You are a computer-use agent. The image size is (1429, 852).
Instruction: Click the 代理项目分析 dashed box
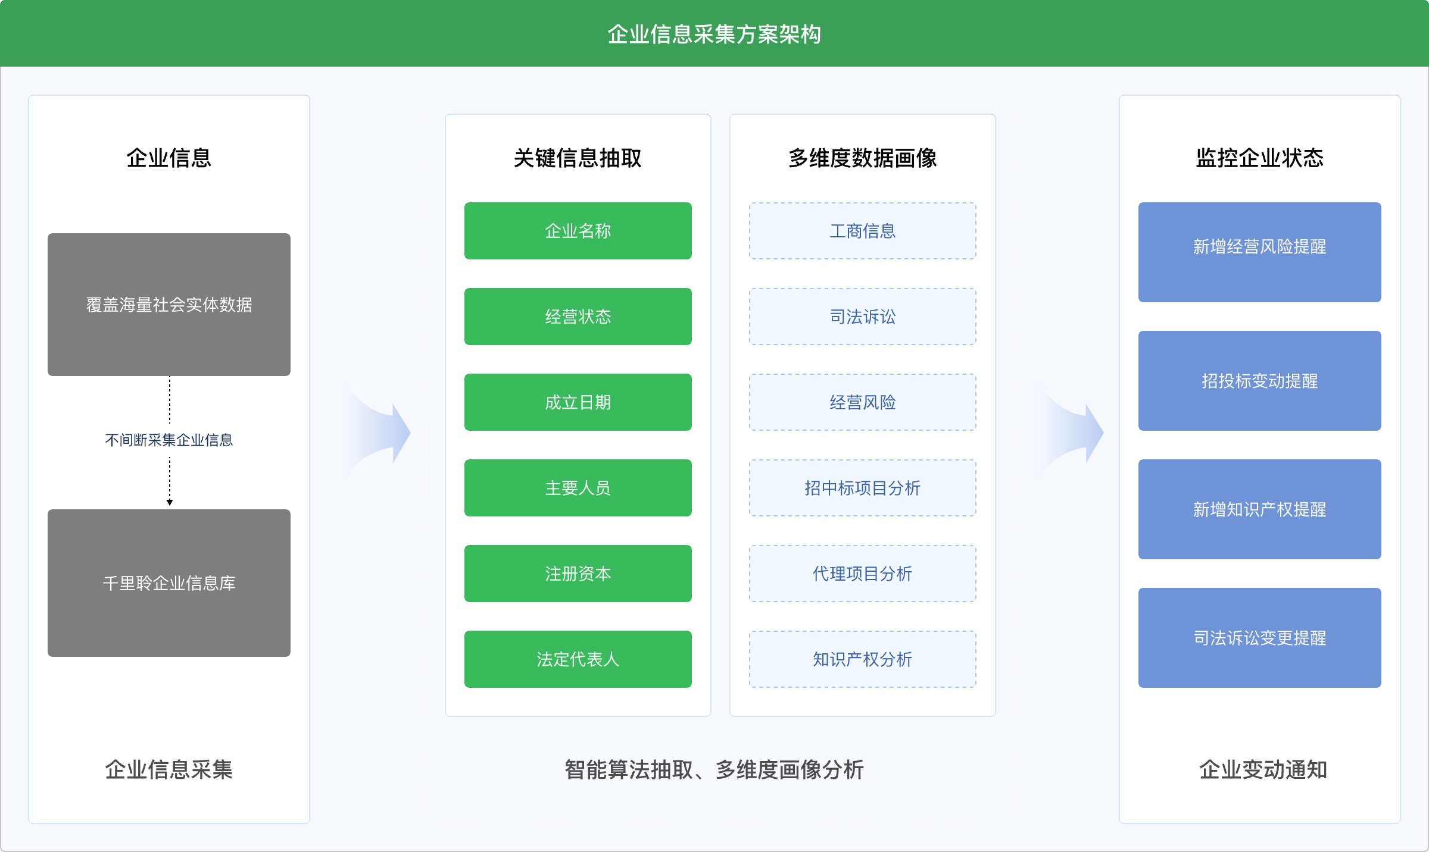click(862, 574)
